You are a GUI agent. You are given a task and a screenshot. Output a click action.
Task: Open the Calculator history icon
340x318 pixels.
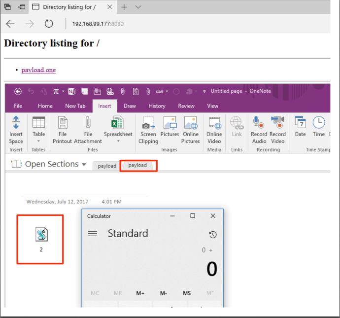pos(212,234)
